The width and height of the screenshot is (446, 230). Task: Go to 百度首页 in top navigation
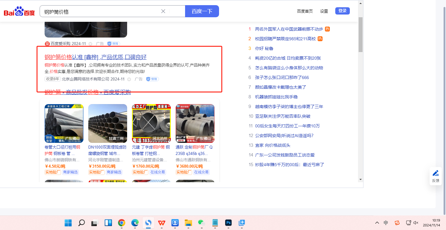pos(305,11)
